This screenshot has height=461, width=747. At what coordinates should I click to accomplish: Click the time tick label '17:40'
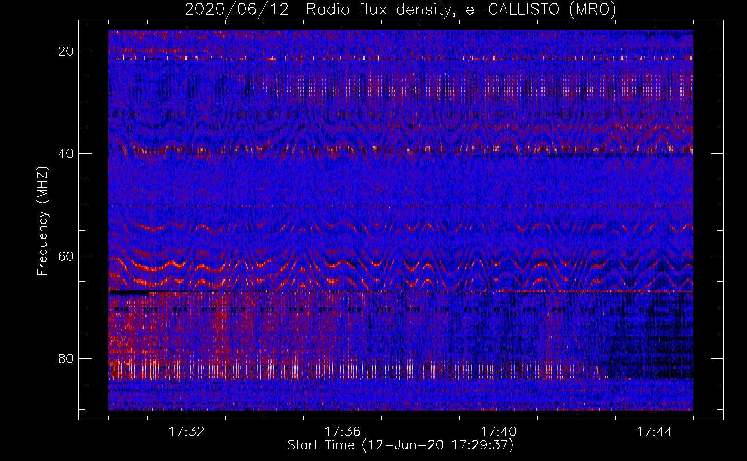499,432
